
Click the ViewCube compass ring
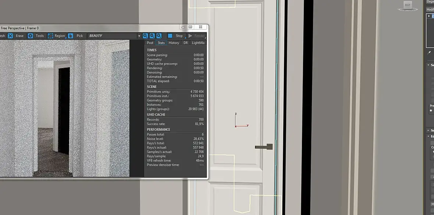pos(408,10)
